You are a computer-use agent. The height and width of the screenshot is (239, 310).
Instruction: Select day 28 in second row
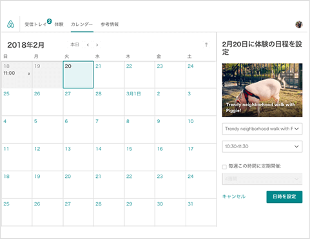[x=109, y=102]
